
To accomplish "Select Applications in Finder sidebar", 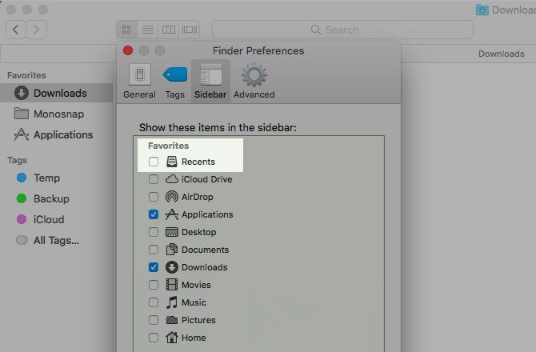I will (x=57, y=134).
